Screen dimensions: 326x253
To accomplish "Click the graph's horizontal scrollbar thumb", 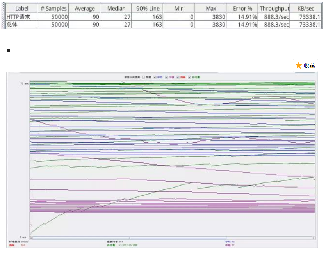I will coord(129,238).
